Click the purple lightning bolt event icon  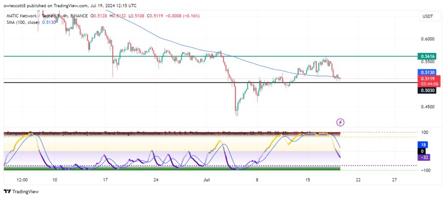point(341,123)
